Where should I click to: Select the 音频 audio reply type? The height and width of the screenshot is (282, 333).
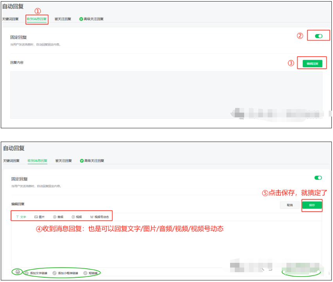[x=58, y=217]
